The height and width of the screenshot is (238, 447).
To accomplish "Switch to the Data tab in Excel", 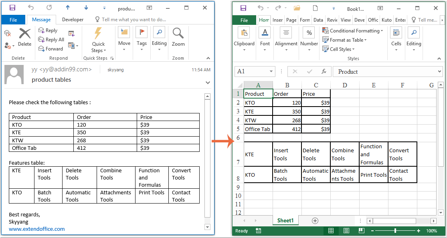I will coord(318,20).
